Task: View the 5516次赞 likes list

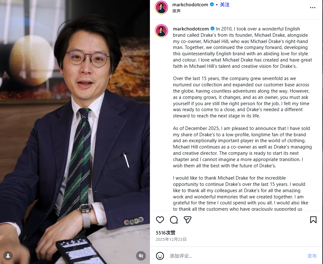Action: click(x=165, y=233)
